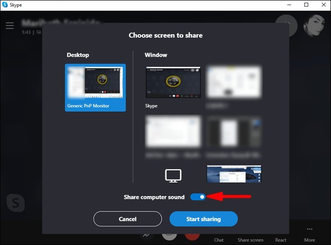Click the microphone mute icon

146,235
